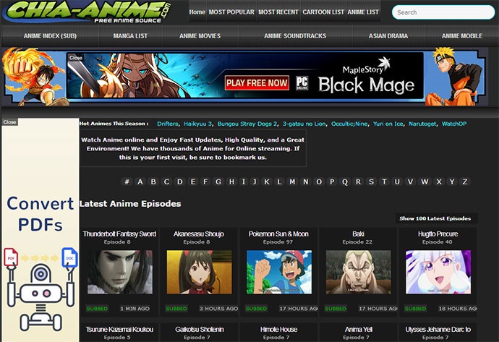Click the MapleStory Black Mage logo
Viewport: 499px width, 342px height.
(366, 77)
